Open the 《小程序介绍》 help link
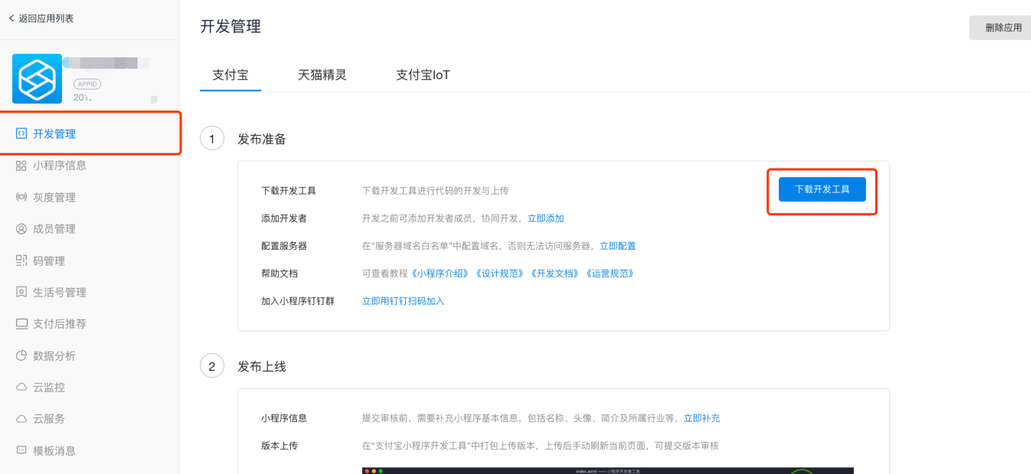 pyautogui.click(x=440, y=273)
